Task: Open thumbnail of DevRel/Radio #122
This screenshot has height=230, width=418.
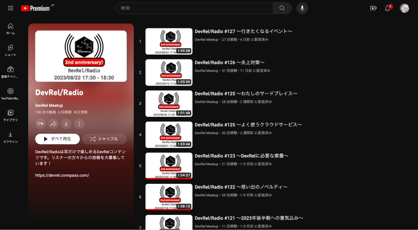Action: coord(169,197)
